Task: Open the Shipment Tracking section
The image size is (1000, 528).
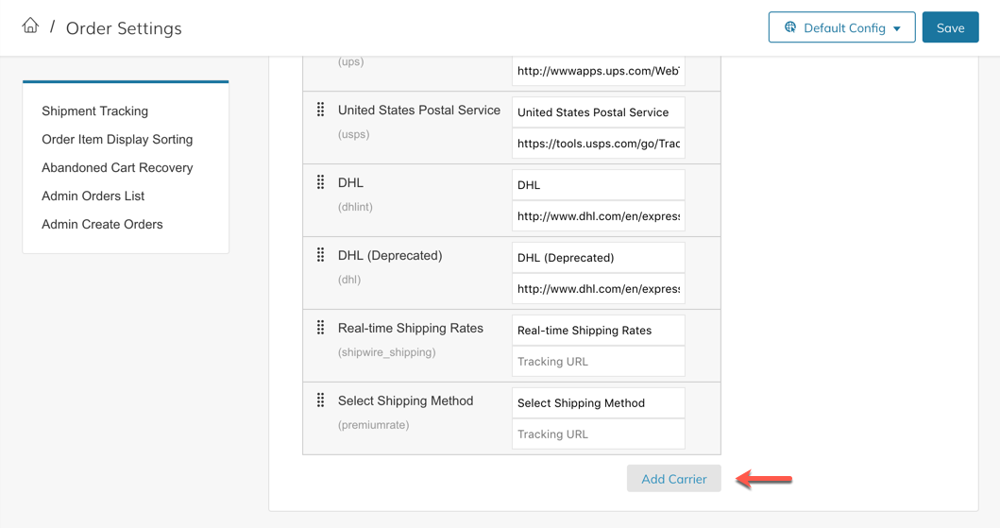Action: coord(94,111)
